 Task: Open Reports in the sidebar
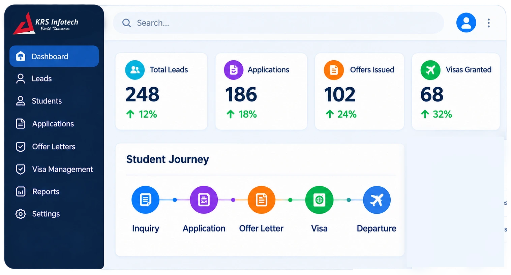[x=37, y=191]
